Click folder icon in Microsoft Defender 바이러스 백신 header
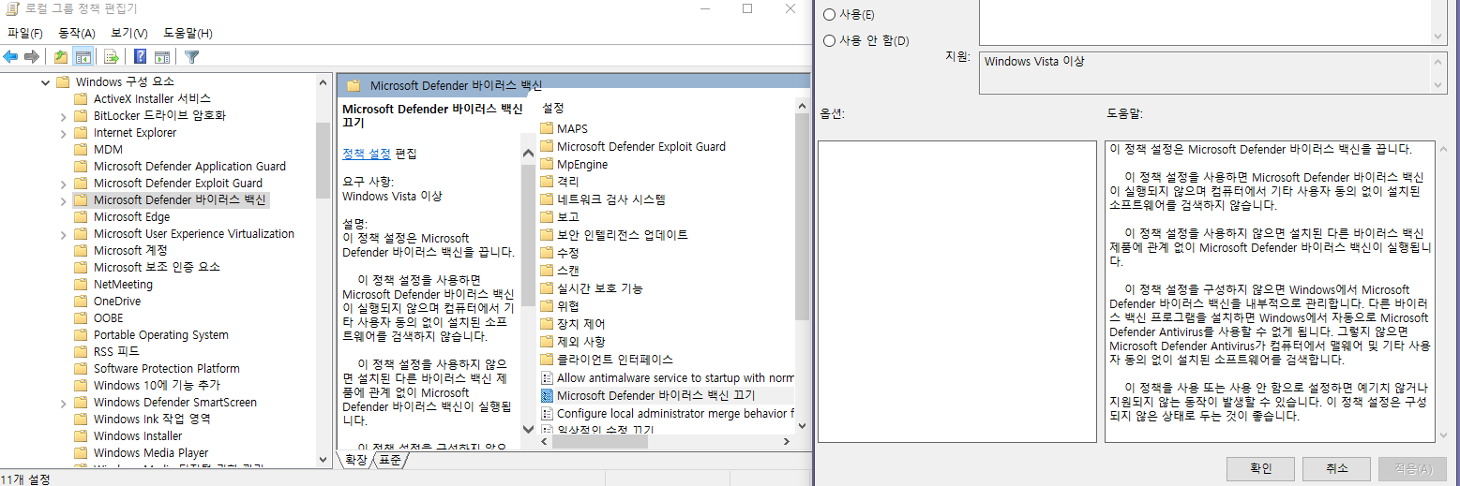The width and height of the screenshot is (1460, 486). (x=354, y=85)
